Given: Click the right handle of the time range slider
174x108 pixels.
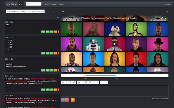Looking at the screenshot, I should click(116, 76).
